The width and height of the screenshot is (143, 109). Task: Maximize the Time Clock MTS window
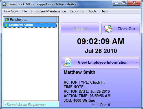coord(124,3)
